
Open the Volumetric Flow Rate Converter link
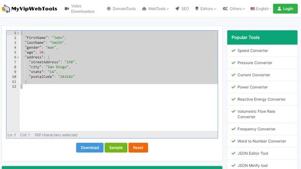[x=256, y=114]
